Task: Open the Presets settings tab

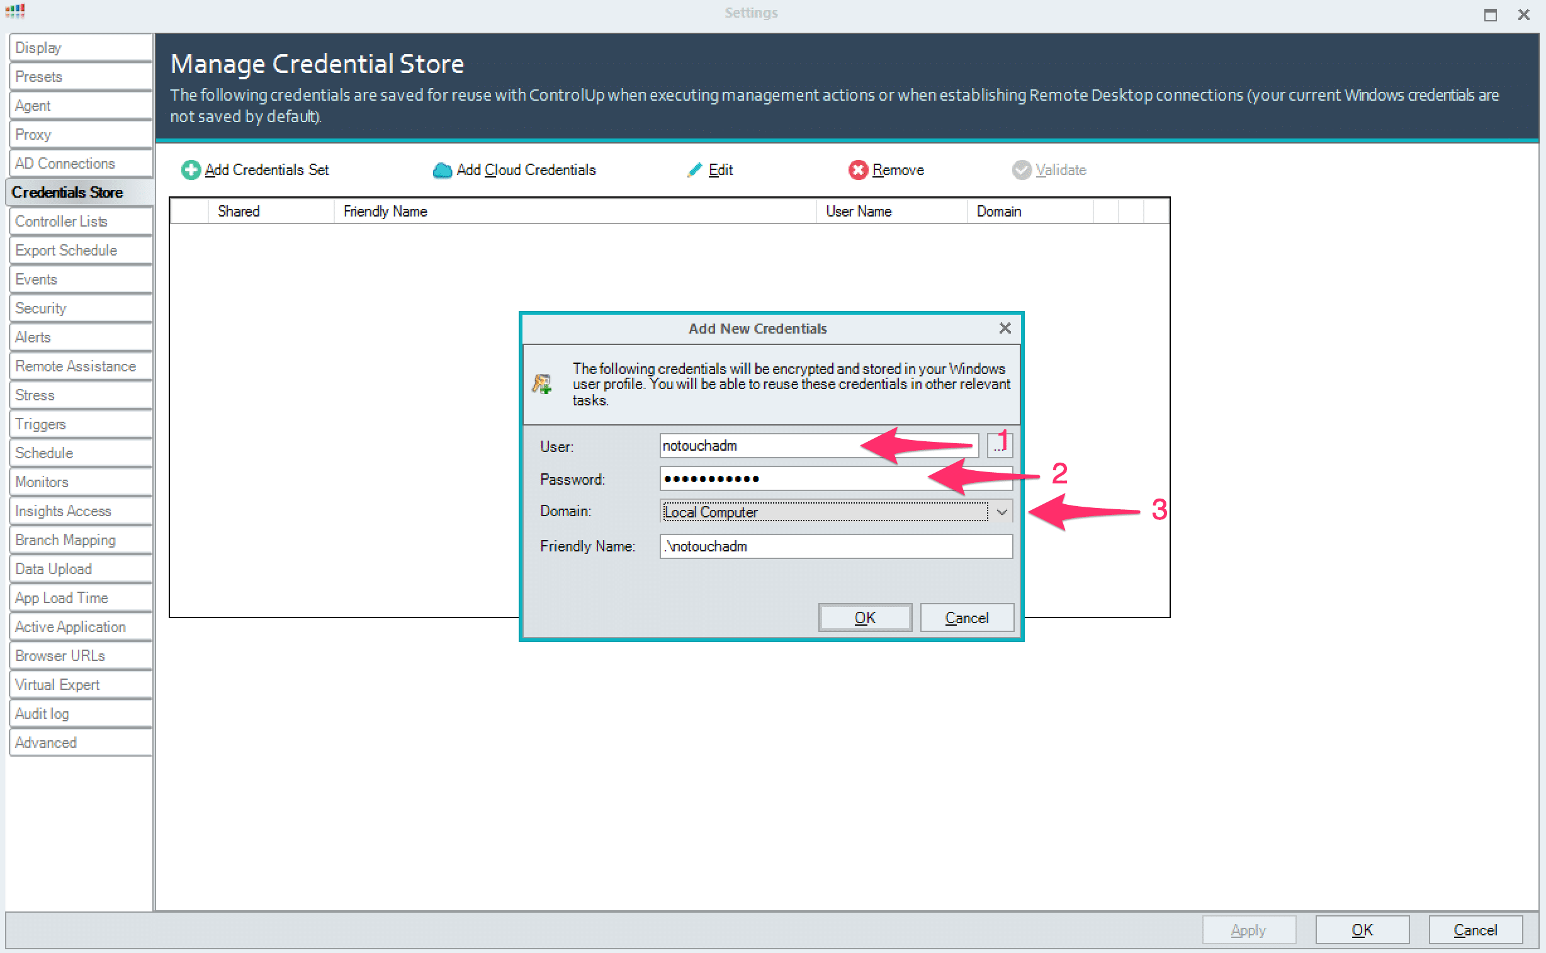Action: pyautogui.click(x=81, y=77)
